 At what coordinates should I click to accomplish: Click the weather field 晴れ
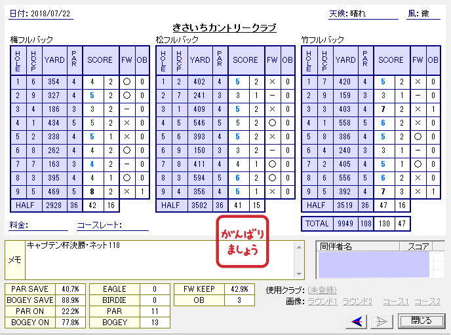pos(358,14)
